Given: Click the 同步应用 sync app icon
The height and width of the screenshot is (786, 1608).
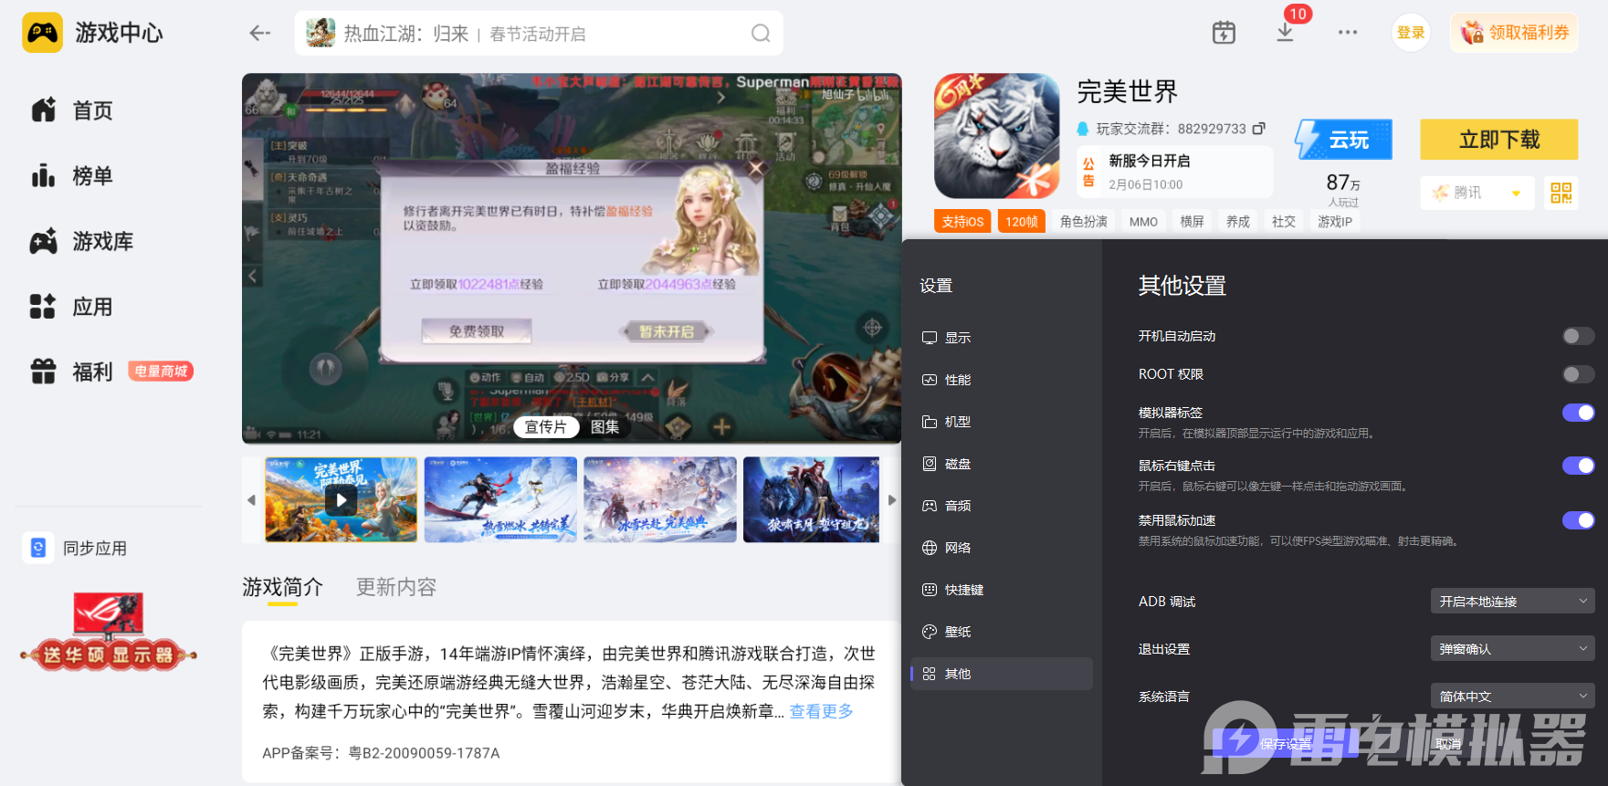Looking at the screenshot, I should pyautogui.click(x=38, y=548).
